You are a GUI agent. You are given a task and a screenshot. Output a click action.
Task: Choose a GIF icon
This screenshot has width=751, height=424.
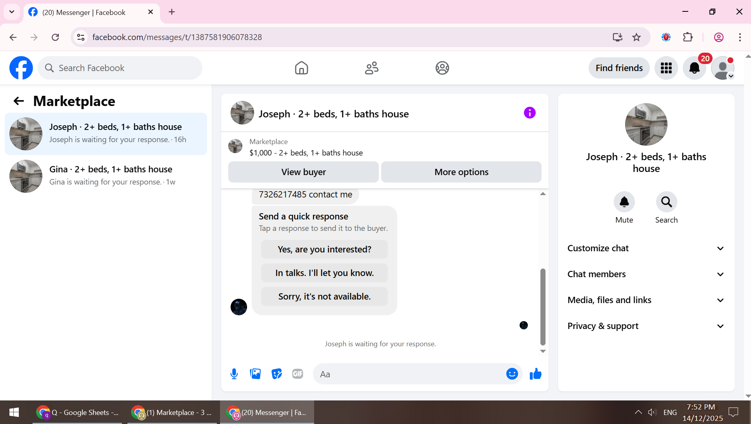[x=298, y=374]
